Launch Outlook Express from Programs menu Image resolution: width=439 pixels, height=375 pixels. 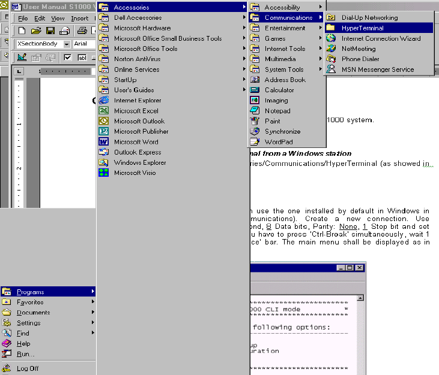(x=173, y=152)
